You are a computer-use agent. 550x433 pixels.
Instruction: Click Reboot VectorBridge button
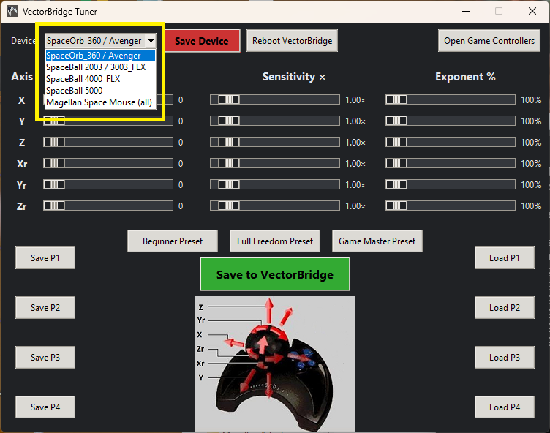pos(292,41)
